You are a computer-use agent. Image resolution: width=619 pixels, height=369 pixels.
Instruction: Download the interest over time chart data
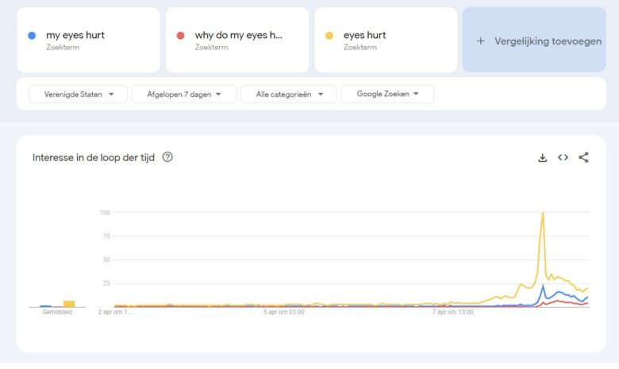542,158
